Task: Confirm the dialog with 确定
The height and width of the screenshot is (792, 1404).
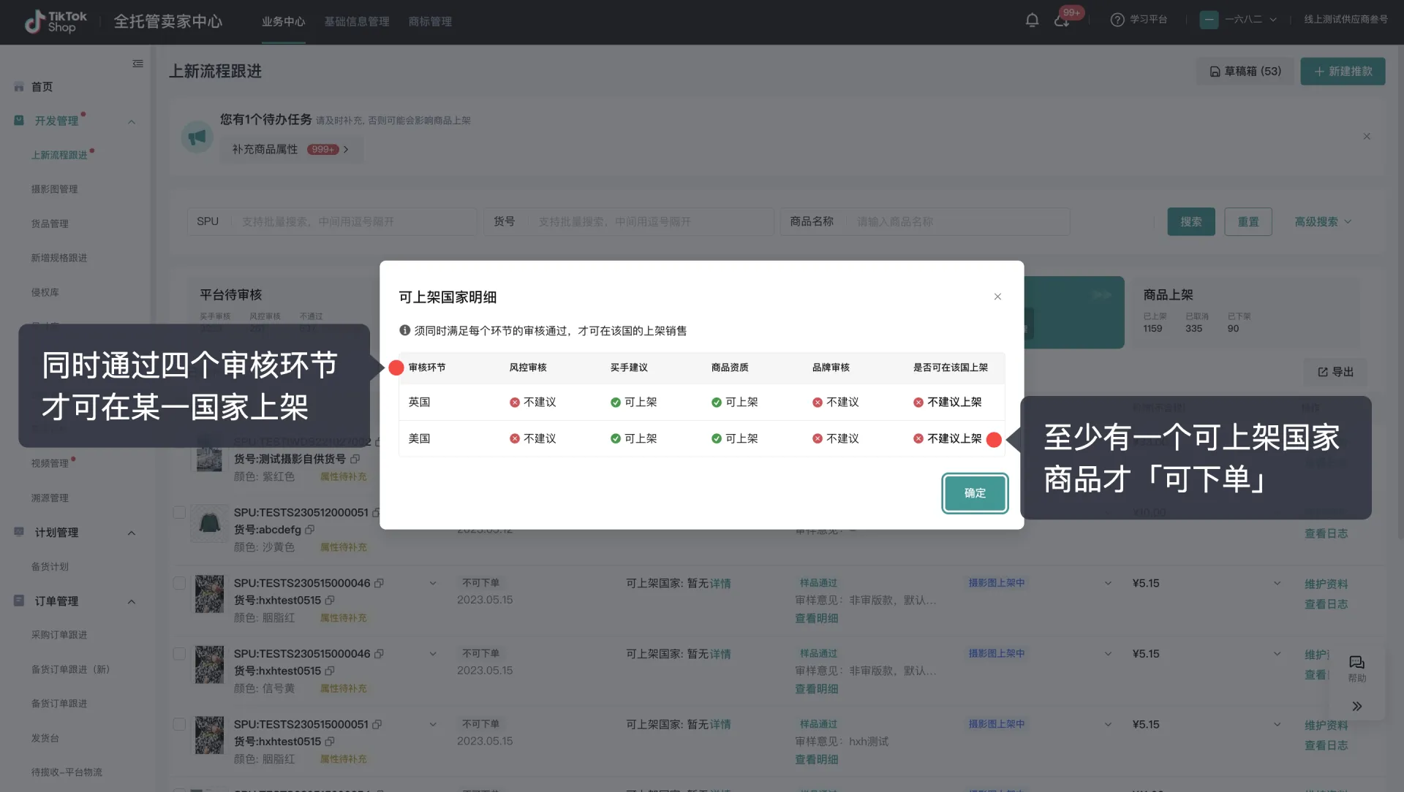Action: 975,493
